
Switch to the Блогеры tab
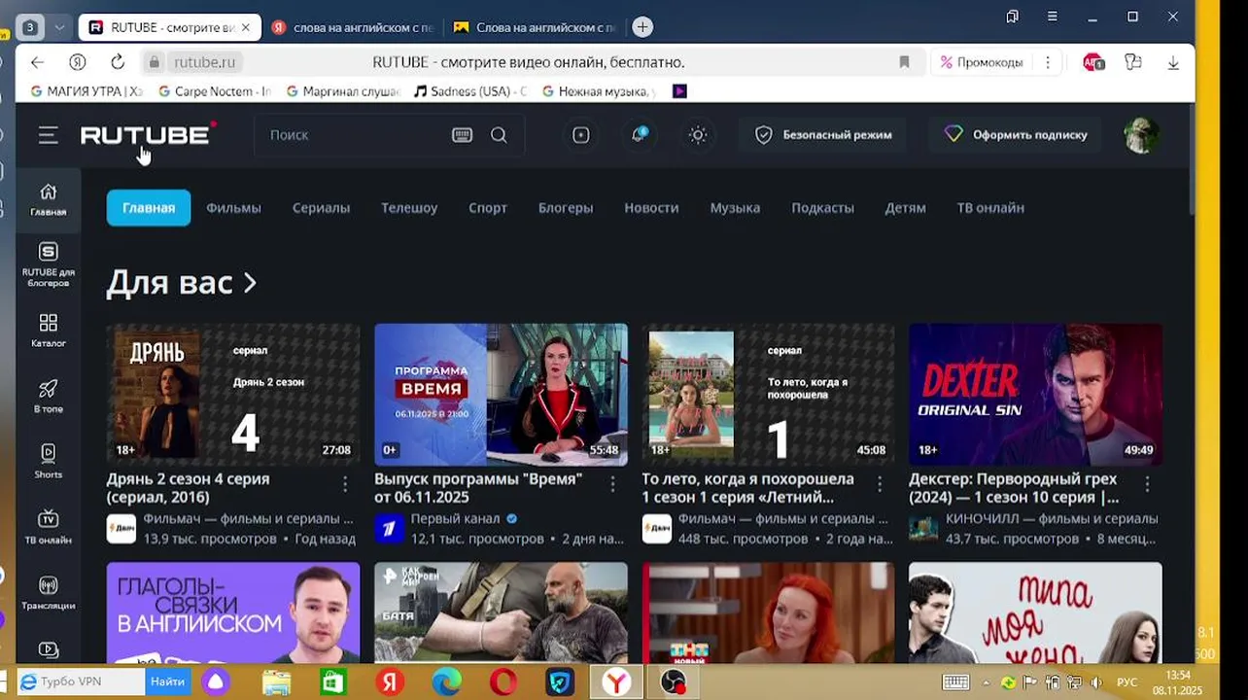coord(566,208)
